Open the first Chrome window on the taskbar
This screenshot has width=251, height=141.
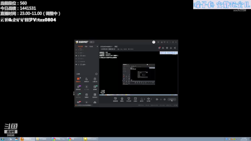59,139
